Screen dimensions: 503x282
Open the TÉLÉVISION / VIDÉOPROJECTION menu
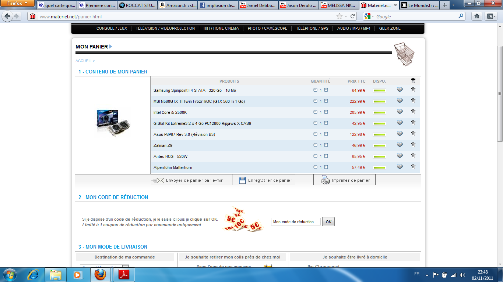point(165,28)
